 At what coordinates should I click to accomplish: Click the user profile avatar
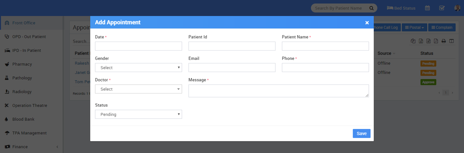(457, 8)
